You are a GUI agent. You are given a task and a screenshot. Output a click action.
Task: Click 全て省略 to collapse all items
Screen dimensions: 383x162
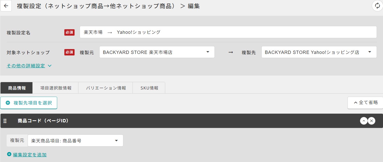365,103
